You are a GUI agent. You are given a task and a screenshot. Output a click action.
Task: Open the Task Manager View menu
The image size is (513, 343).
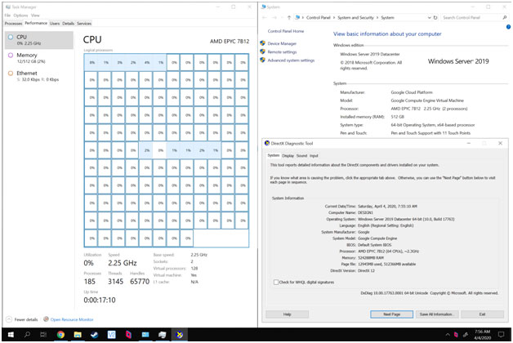(x=35, y=16)
